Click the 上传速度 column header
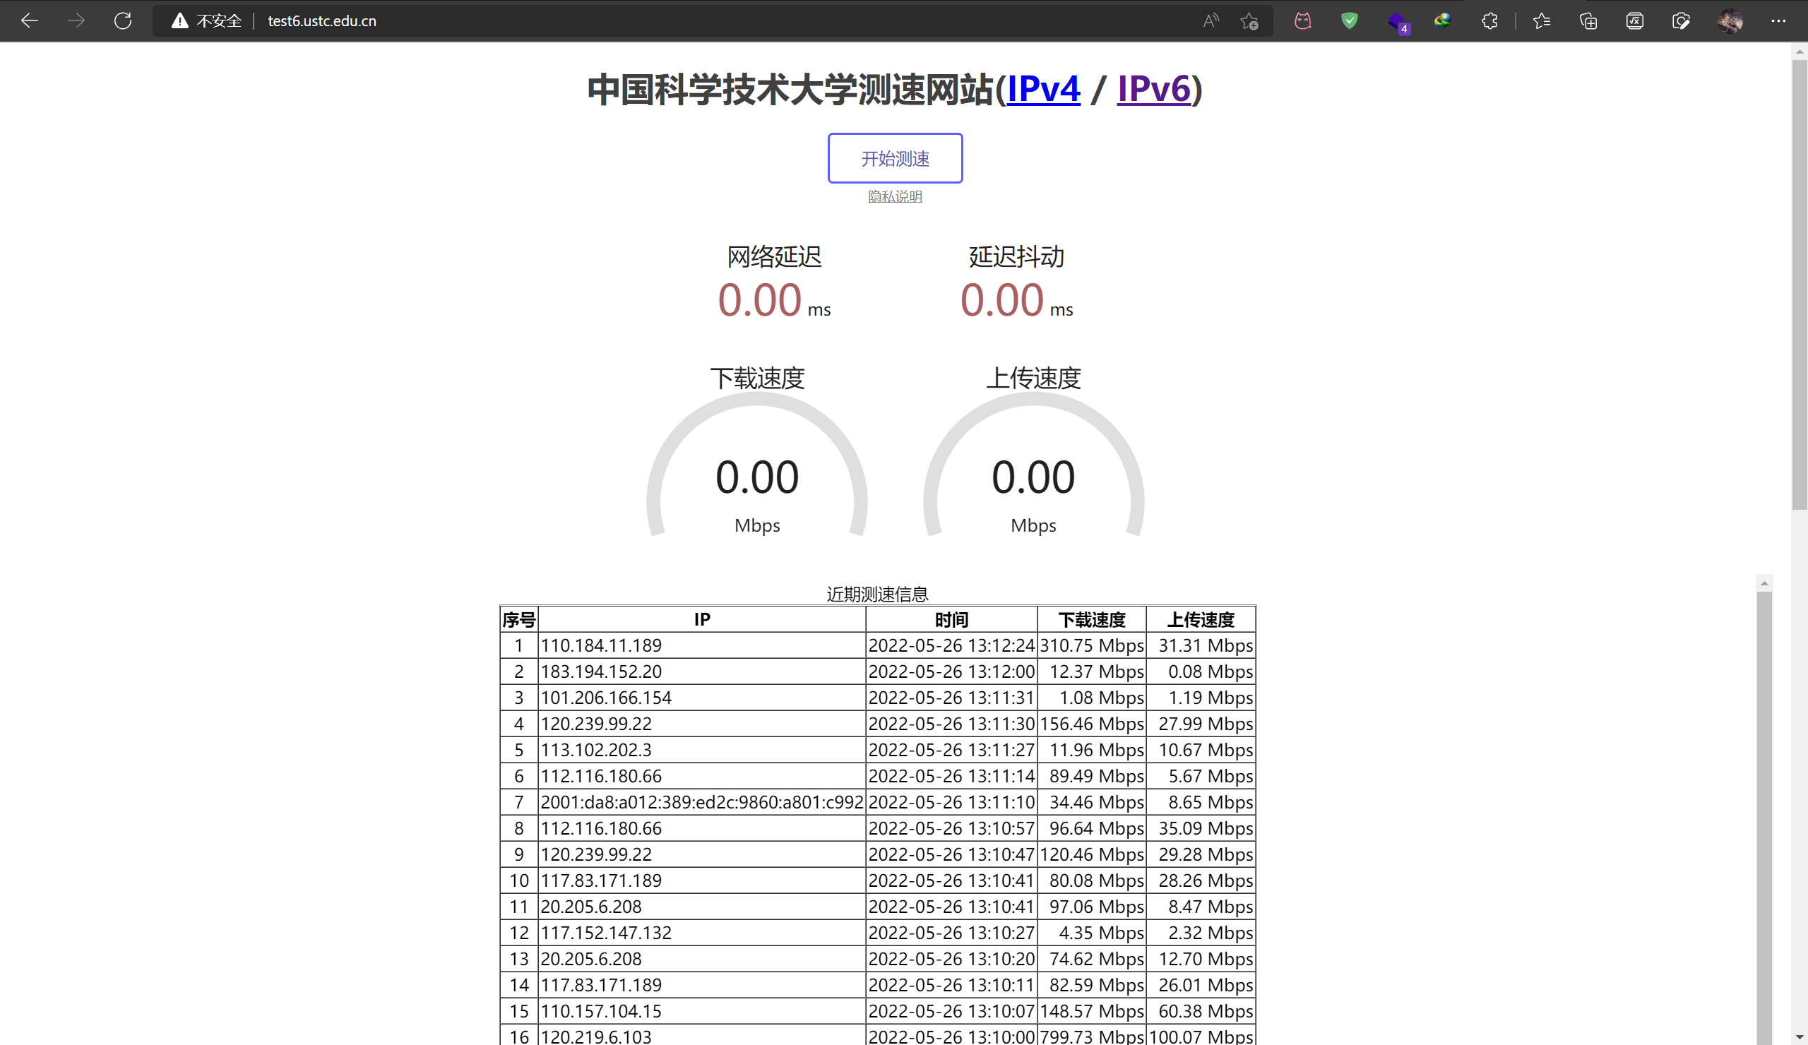This screenshot has width=1808, height=1045. 1201,620
